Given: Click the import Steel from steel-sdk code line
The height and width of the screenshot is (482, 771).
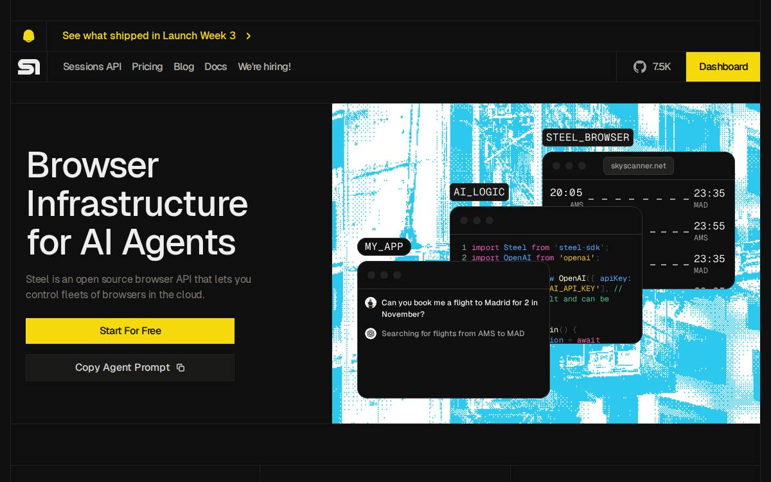Looking at the screenshot, I should click(x=535, y=247).
